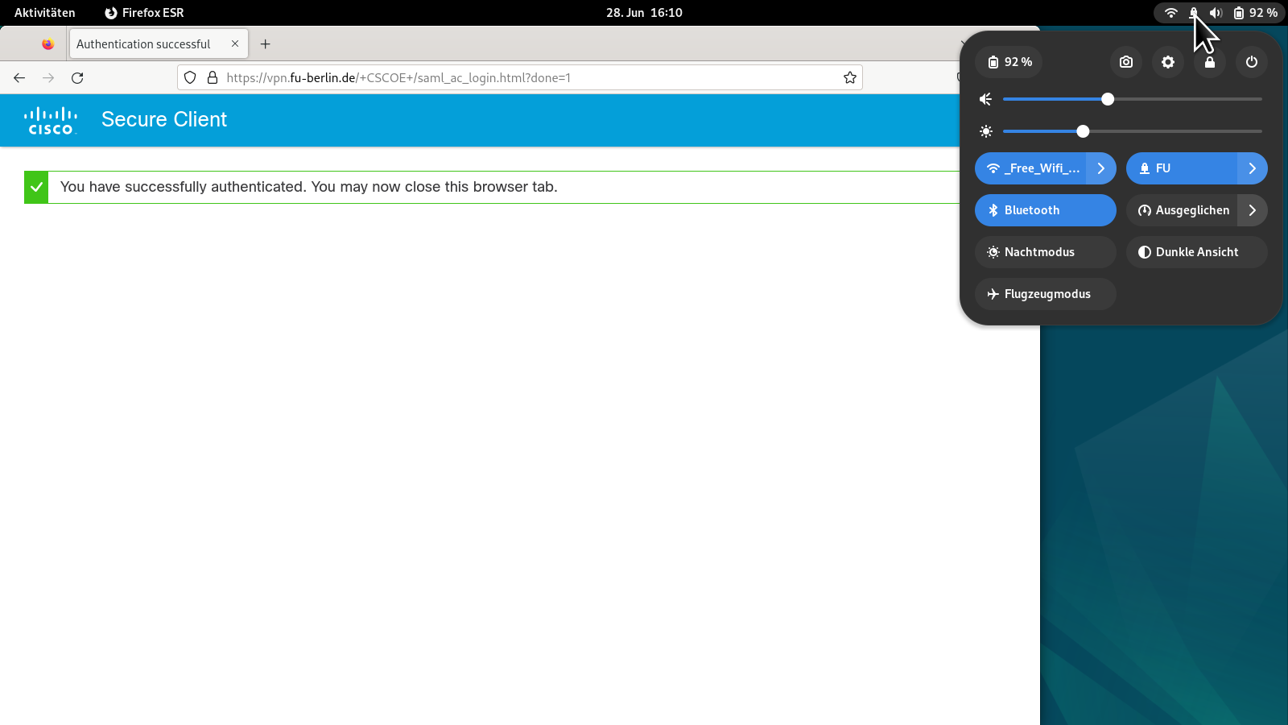Viewport: 1288px width, 725px height.
Task: Open the power off menu icon
Action: pyautogui.click(x=1251, y=62)
